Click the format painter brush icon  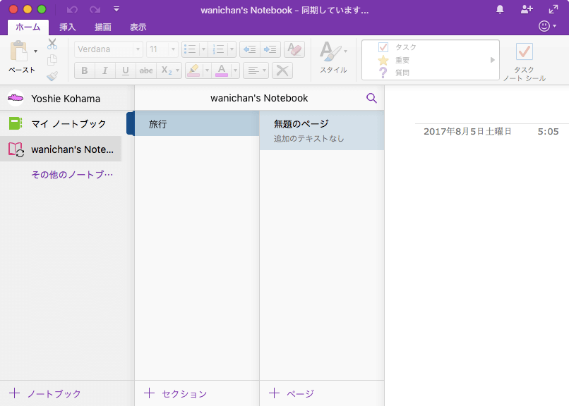point(52,76)
